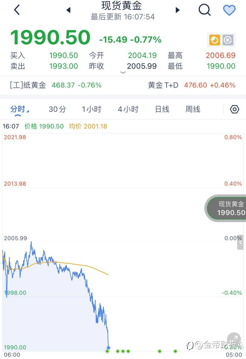Switch to the 日线 chart tab
Screen dimensions: 246x359
162,109
